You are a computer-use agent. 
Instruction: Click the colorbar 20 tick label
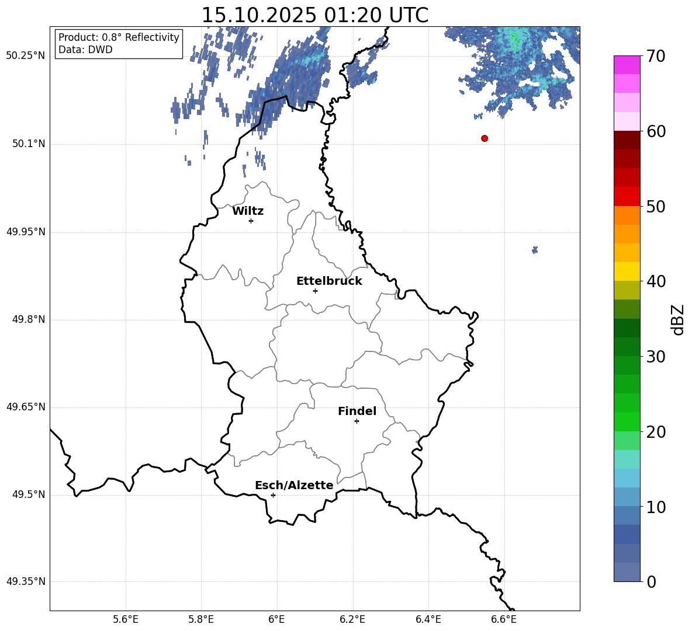[x=656, y=432]
